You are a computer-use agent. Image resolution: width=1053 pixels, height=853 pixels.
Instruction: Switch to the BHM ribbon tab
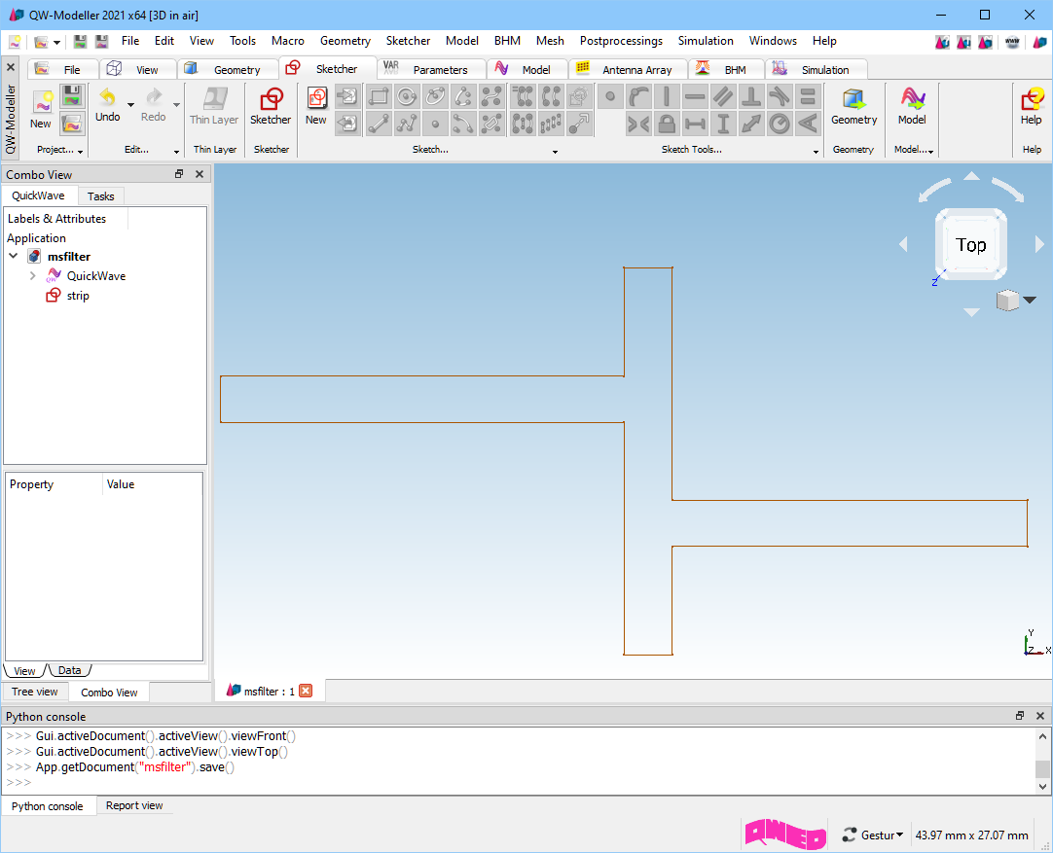[727, 69]
